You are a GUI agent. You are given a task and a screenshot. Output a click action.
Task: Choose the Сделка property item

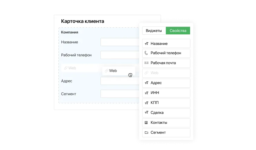pos(166,113)
